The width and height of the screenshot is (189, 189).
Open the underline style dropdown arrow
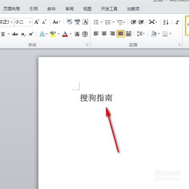click(9, 34)
